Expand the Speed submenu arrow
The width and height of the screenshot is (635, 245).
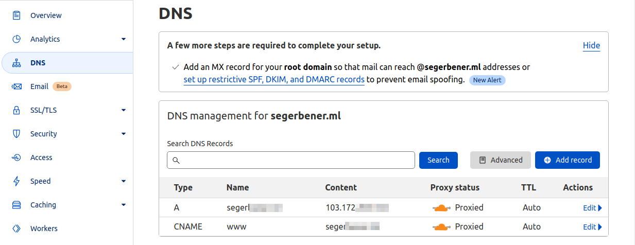(124, 181)
